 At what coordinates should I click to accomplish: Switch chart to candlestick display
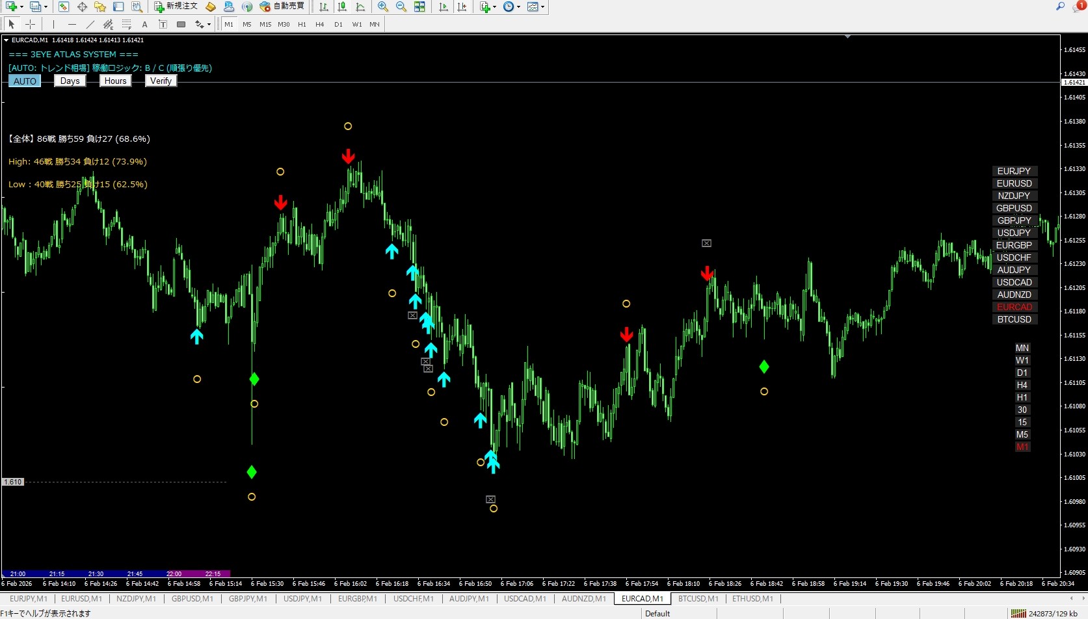342,7
